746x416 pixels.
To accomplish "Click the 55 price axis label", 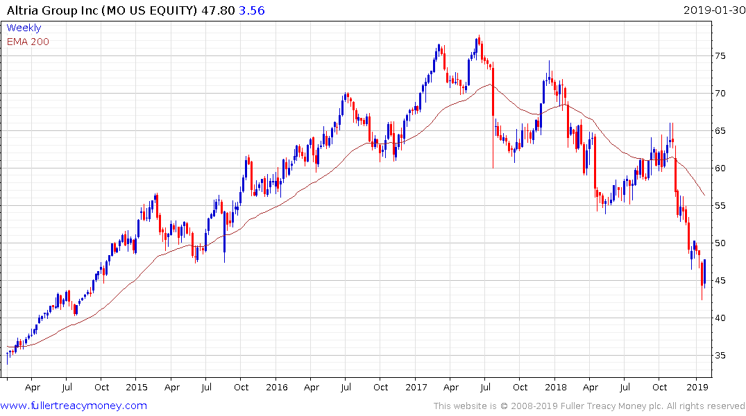I will 720,206.
